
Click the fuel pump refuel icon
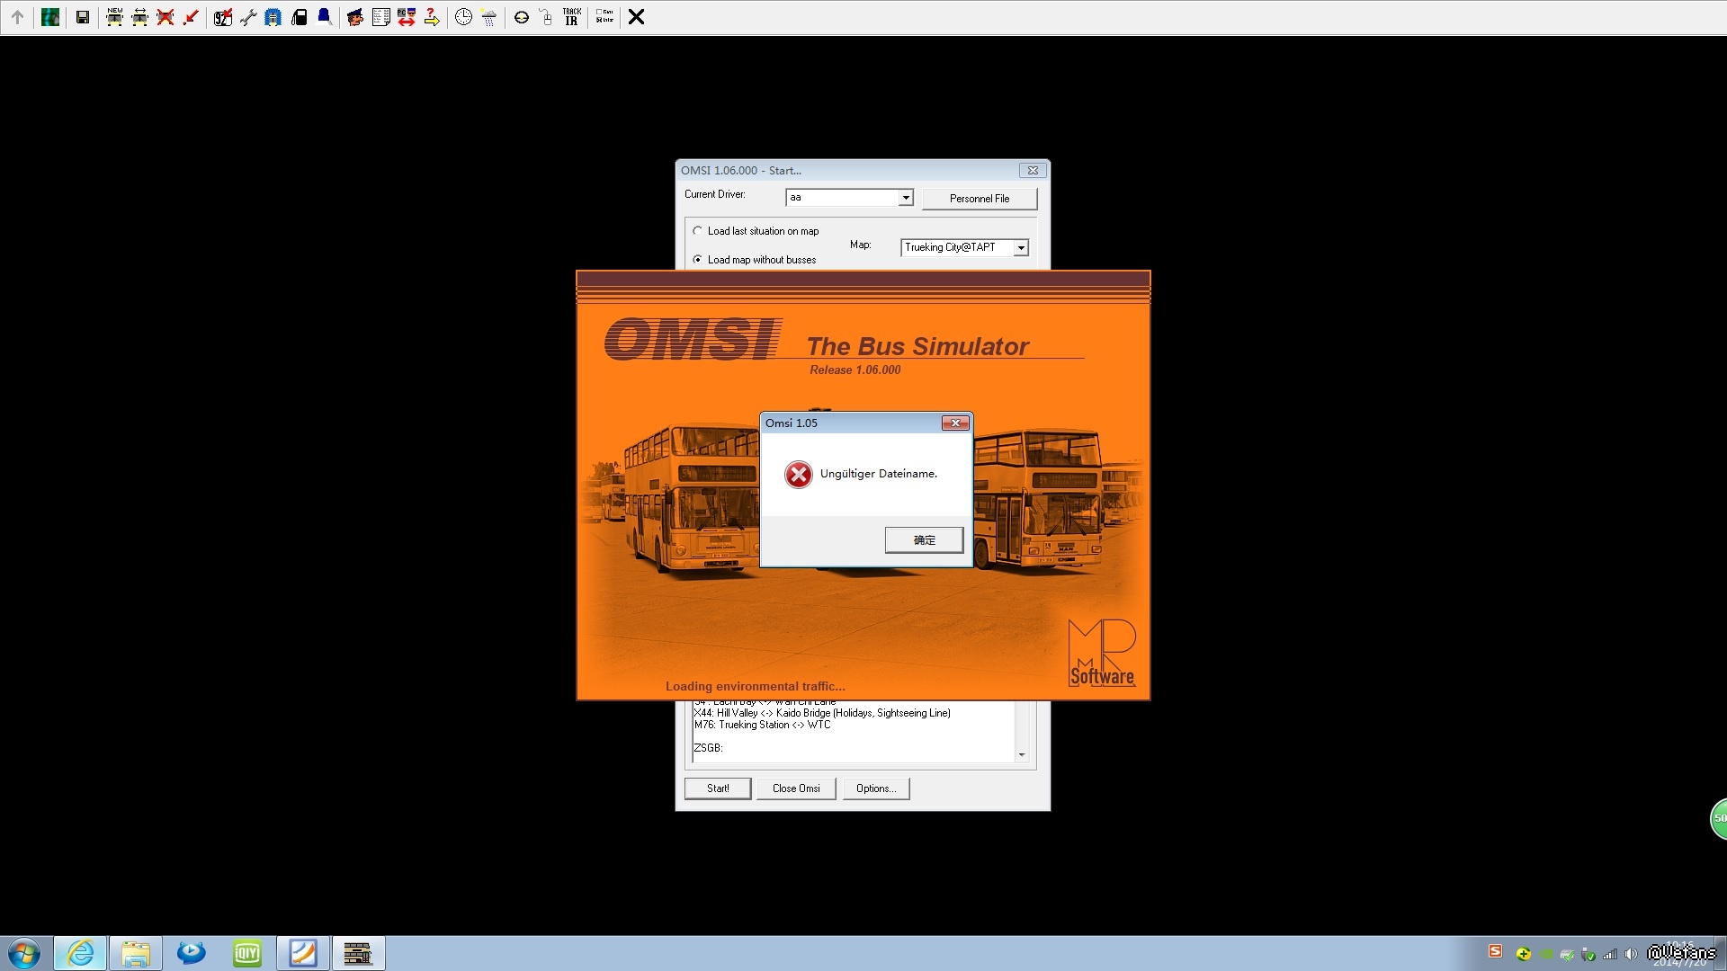click(300, 17)
